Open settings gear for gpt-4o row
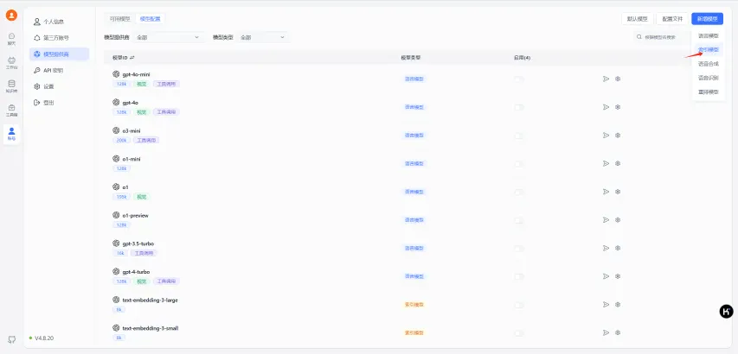Viewport: 738px width, 354px height. (618, 107)
